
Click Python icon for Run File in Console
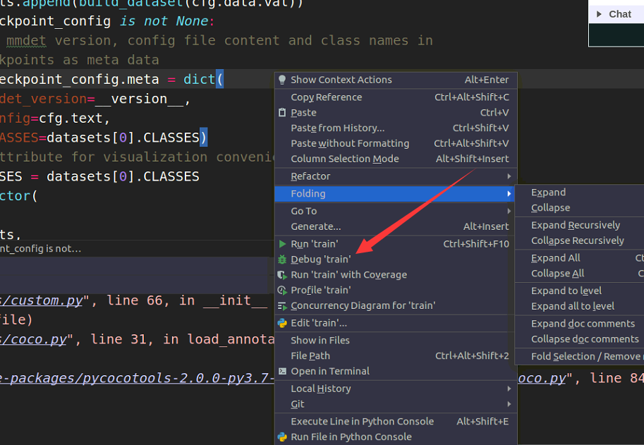tap(283, 437)
